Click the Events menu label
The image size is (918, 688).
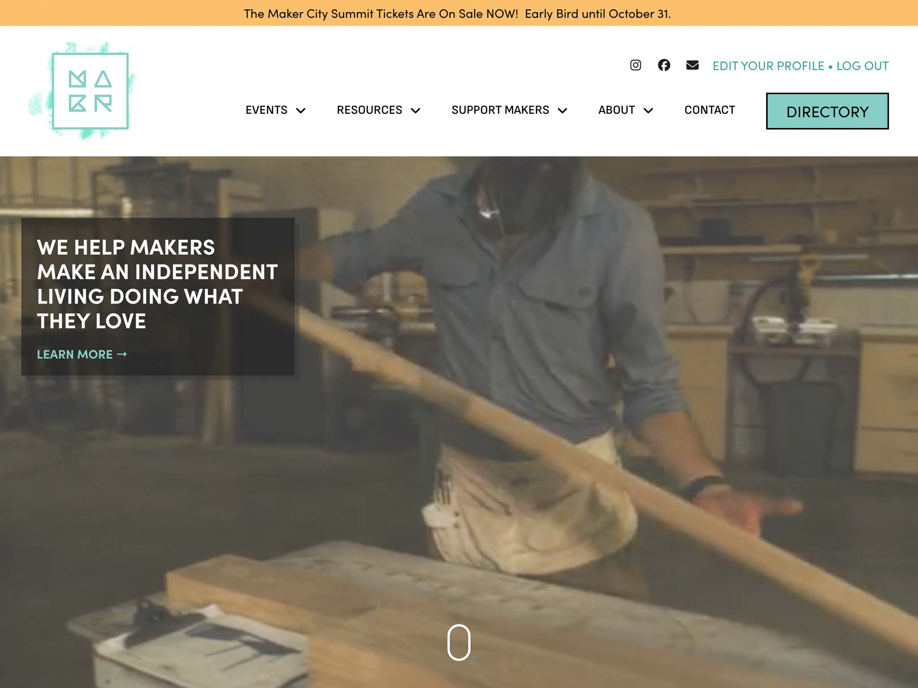[x=266, y=110]
